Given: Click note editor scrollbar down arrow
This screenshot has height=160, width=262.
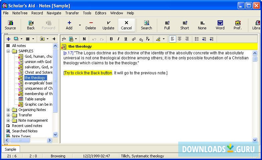Looking at the screenshot, I should coord(255,140).
